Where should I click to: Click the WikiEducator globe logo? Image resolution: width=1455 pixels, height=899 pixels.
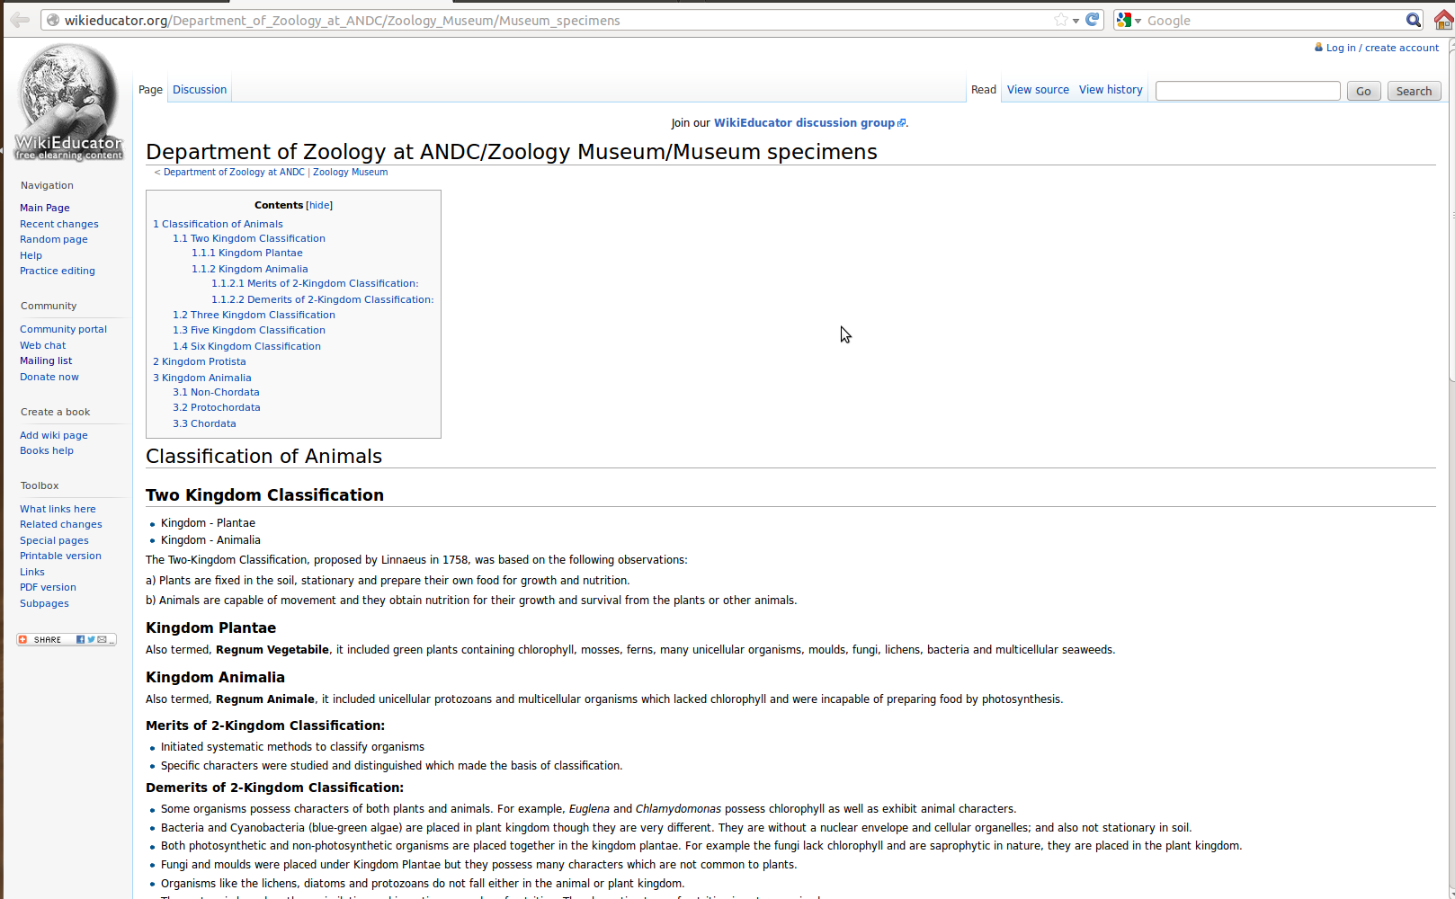pyautogui.click(x=68, y=102)
